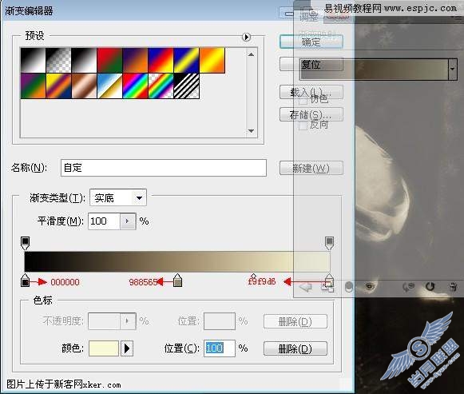
Task: Select the blue-red-yellow gradient preset
Action: 161,61
